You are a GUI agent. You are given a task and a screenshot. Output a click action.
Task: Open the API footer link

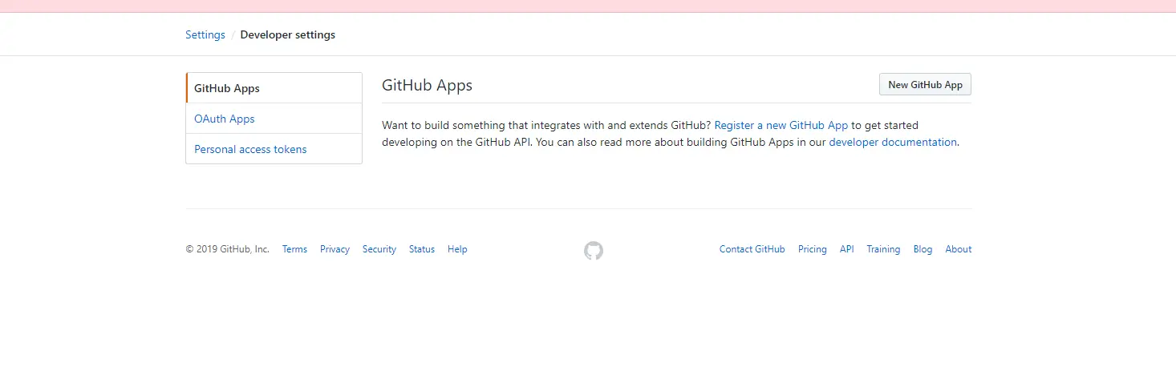coord(846,249)
